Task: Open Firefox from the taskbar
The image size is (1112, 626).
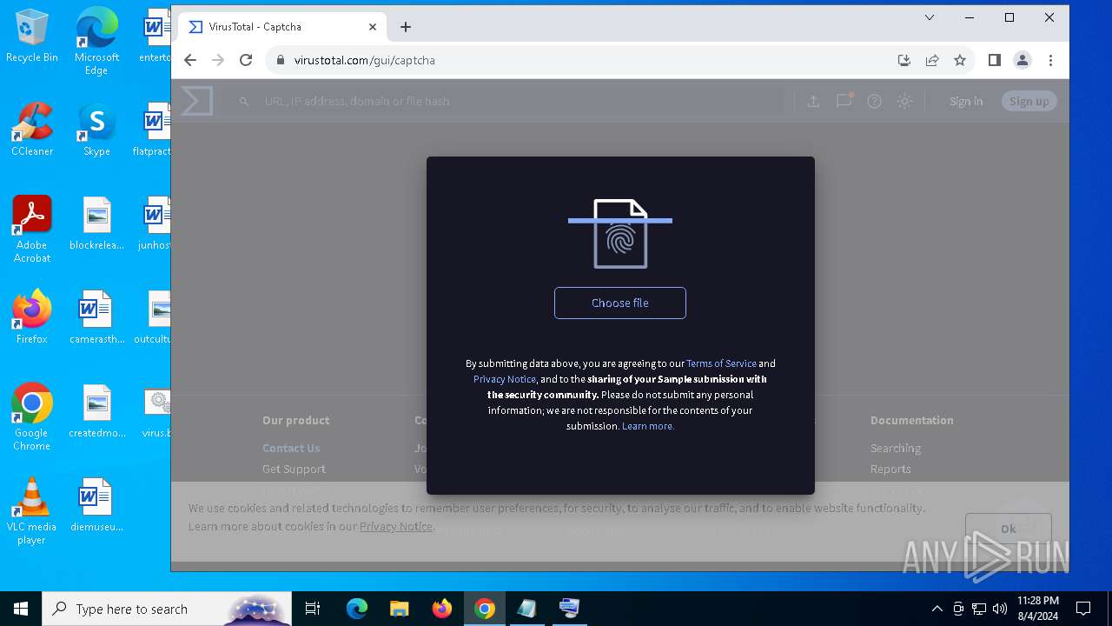Action: click(x=441, y=609)
